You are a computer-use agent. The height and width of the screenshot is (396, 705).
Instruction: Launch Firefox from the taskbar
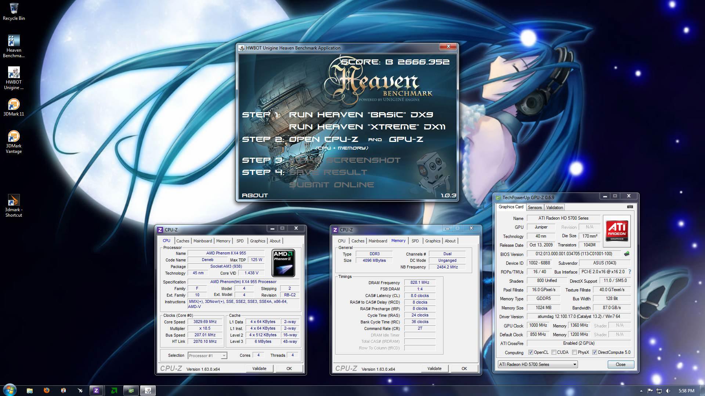click(47, 390)
